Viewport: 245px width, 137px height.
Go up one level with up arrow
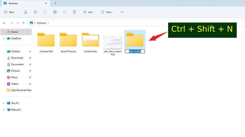point(24,23)
